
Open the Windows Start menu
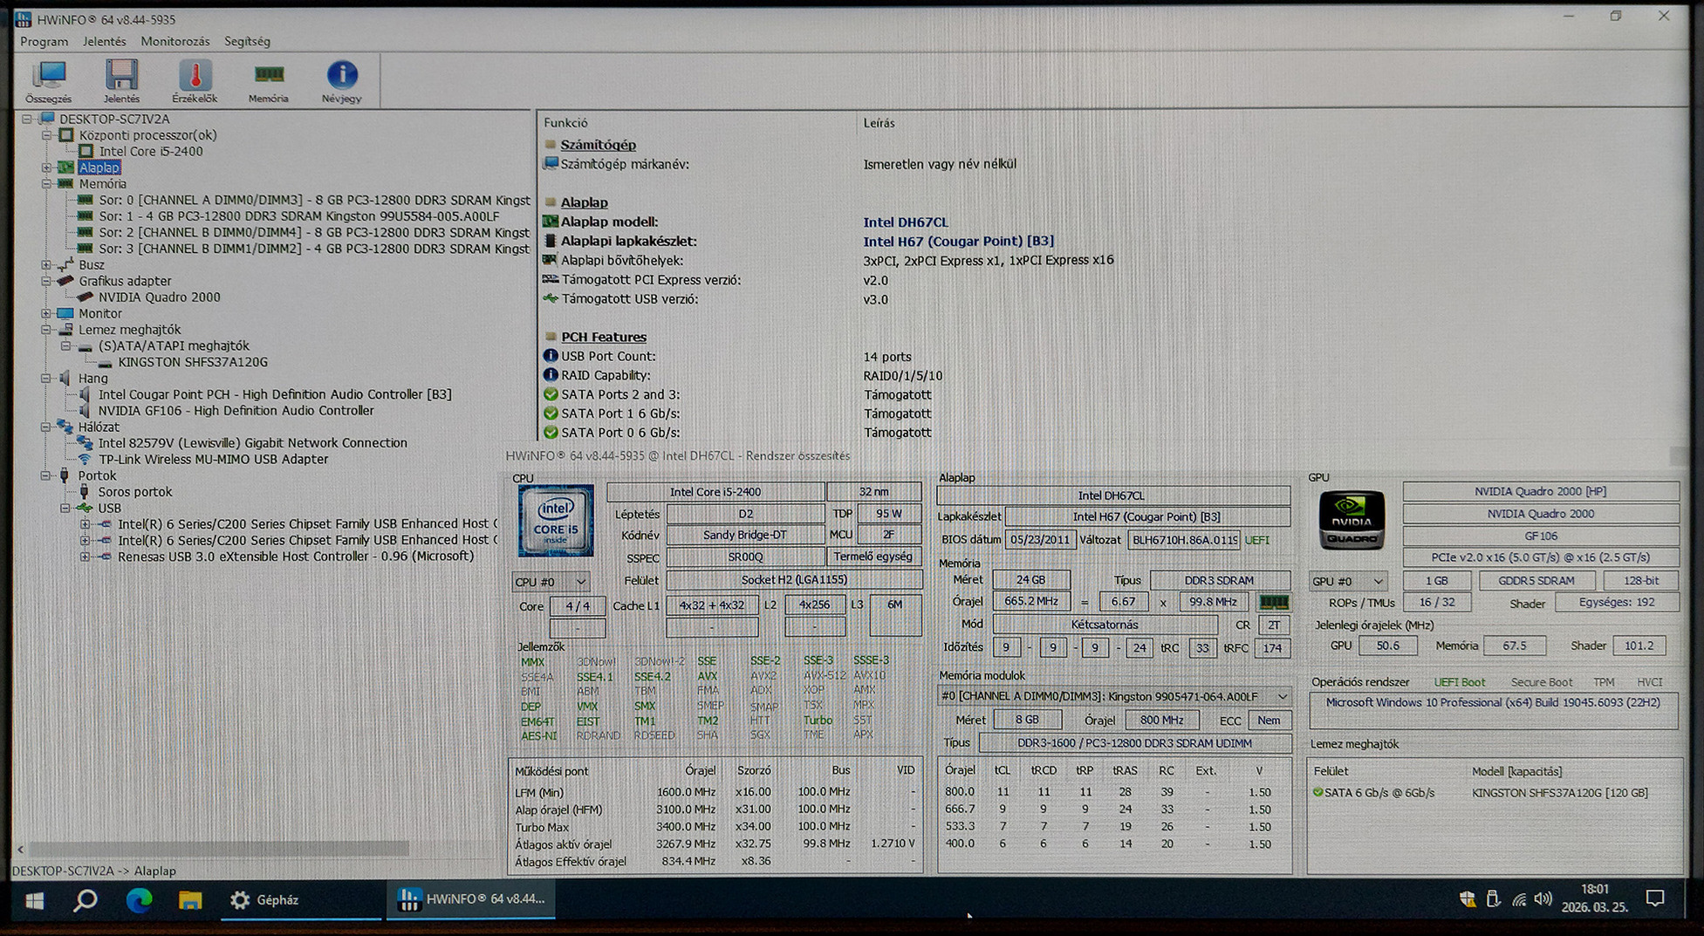(x=35, y=900)
